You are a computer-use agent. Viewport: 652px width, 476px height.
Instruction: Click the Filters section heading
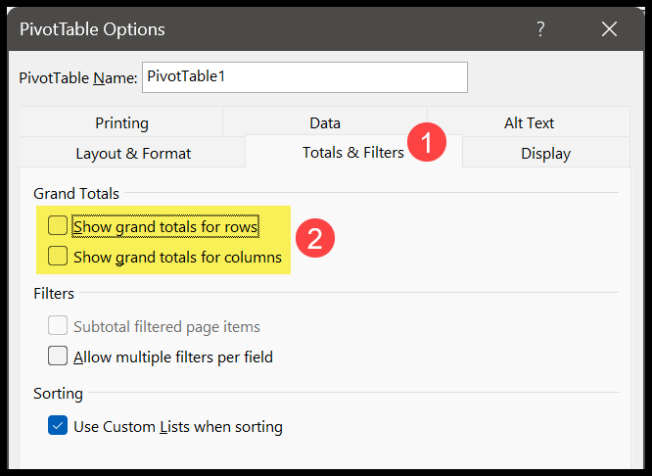tap(54, 294)
